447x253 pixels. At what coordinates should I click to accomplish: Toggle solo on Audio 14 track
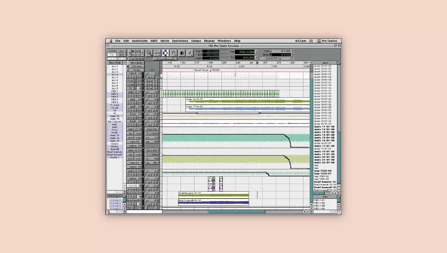[x=131, y=158]
